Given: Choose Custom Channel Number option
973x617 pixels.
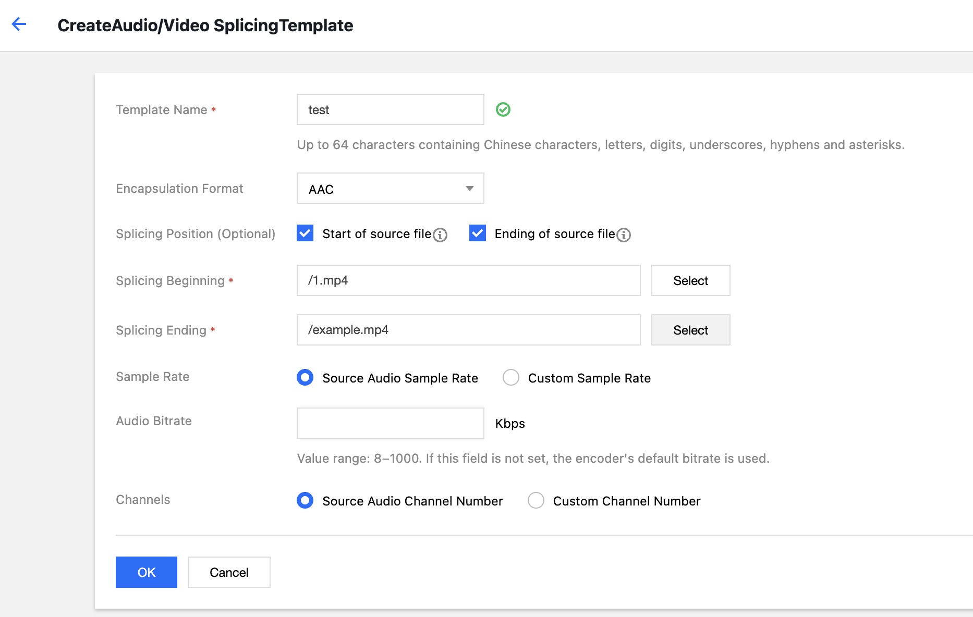Looking at the screenshot, I should tap(536, 500).
